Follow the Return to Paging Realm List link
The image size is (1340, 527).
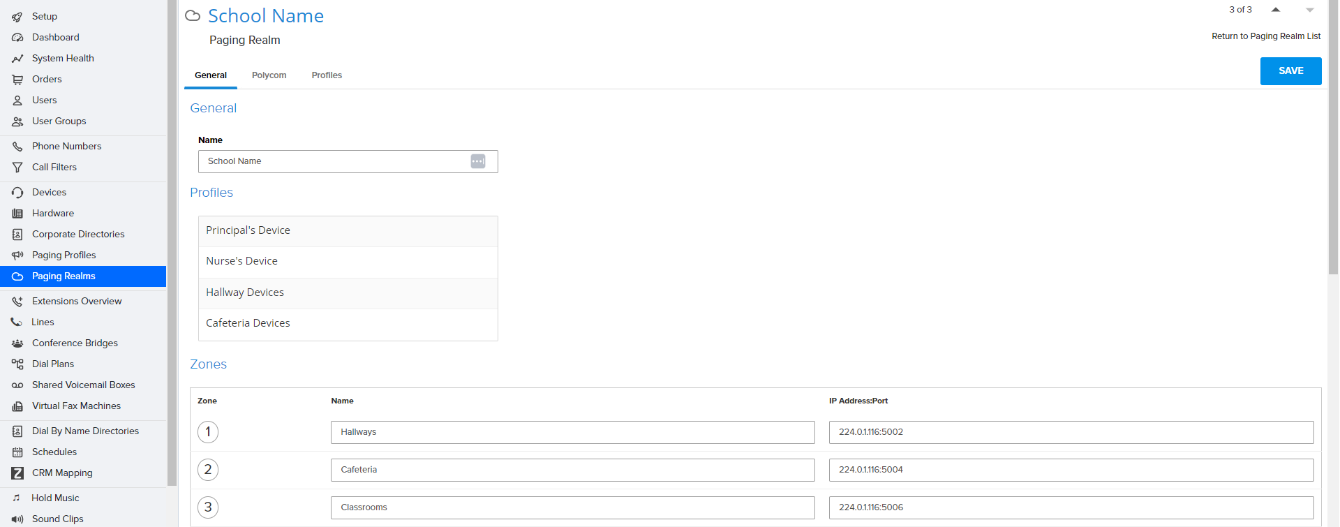pos(1266,36)
